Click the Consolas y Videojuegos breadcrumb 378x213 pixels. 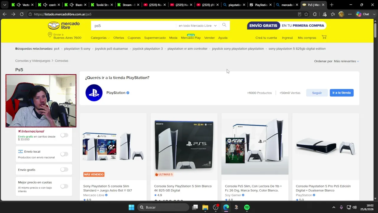(33, 61)
